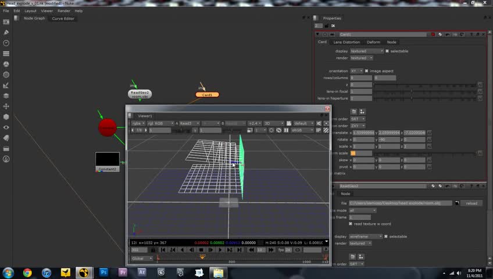493x279 pixels.
Task: Open the Deform tab of Card1
Action: point(373,42)
